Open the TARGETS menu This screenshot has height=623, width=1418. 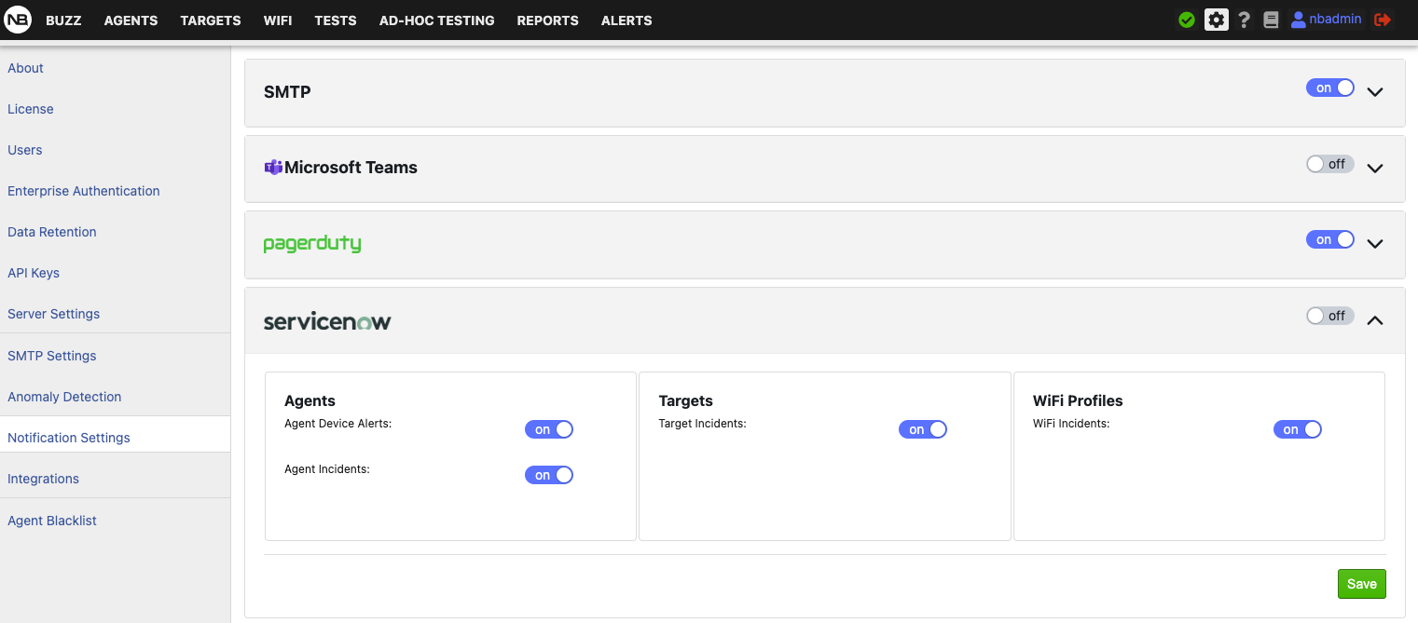tap(211, 20)
